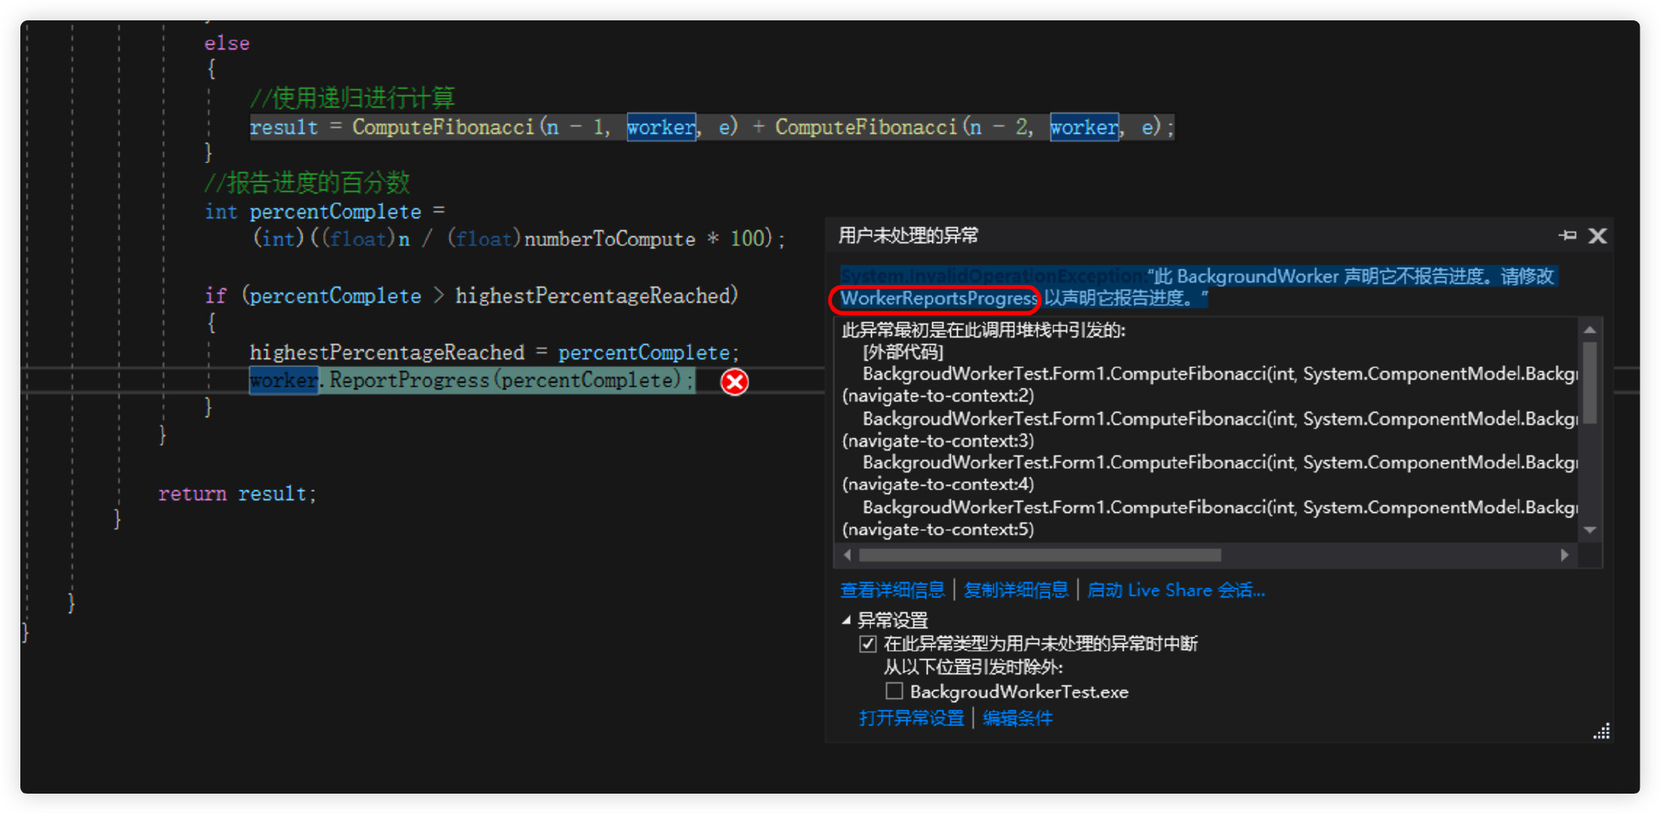Open 打开异常设置 settings
Screen dimensions: 1660x814
[x=911, y=718]
